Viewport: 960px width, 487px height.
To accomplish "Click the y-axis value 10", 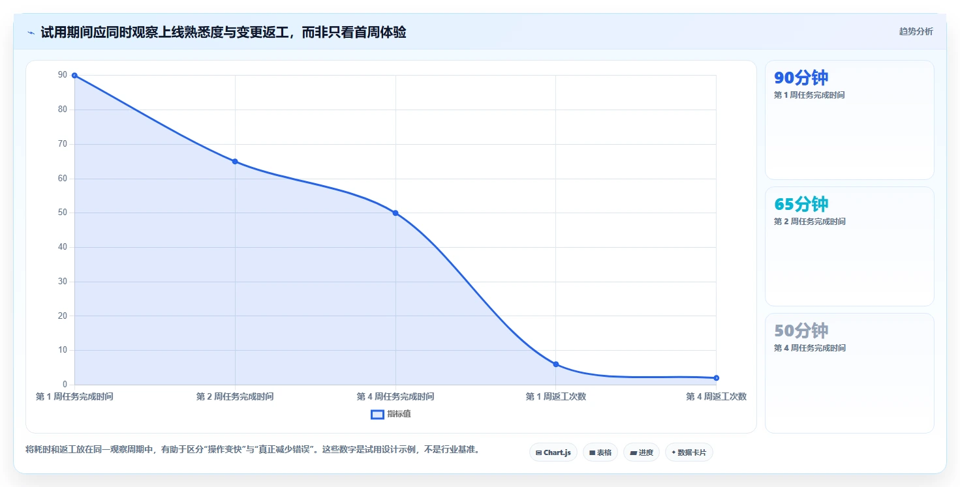I will tap(63, 350).
